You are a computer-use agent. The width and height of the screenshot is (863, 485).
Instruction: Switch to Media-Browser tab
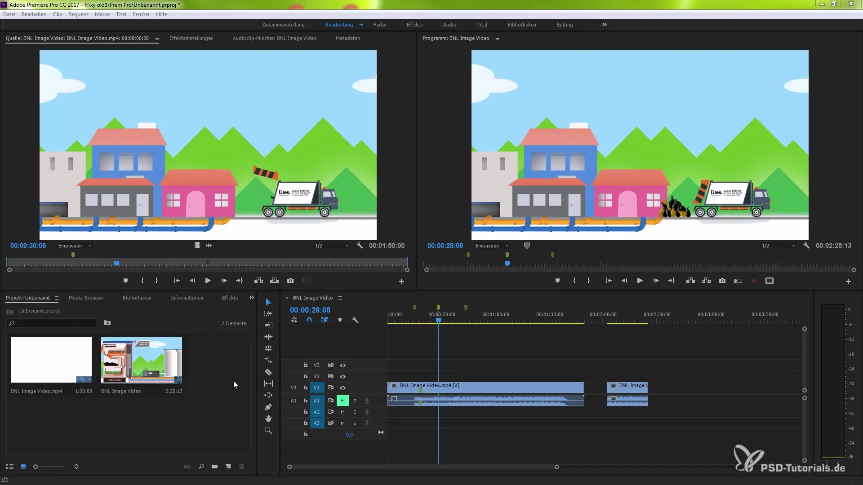(x=86, y=298)
